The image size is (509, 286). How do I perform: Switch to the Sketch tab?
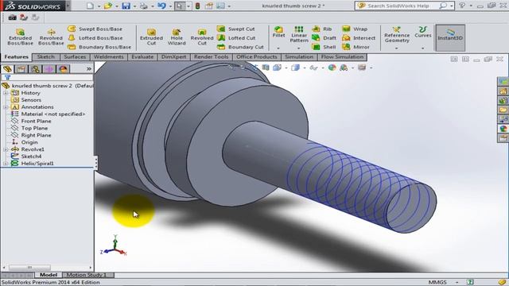click(x=46, y=57)
